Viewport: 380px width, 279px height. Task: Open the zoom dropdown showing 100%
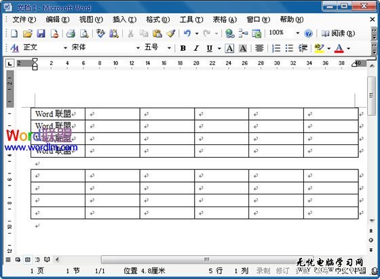(x=298, y=33)
